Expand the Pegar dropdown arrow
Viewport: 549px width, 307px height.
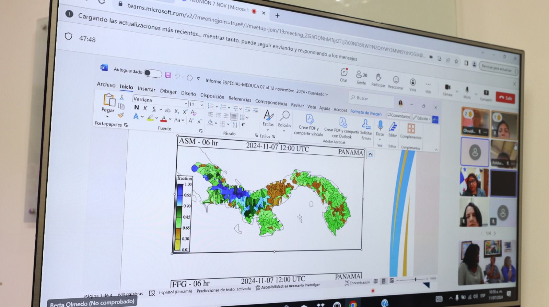[x=107, y=116]
